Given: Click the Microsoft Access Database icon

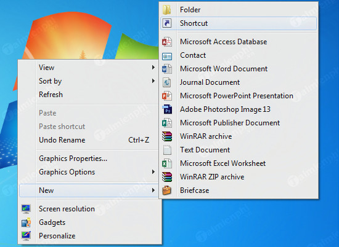Looking at the screenshot, I should (167, 42).
